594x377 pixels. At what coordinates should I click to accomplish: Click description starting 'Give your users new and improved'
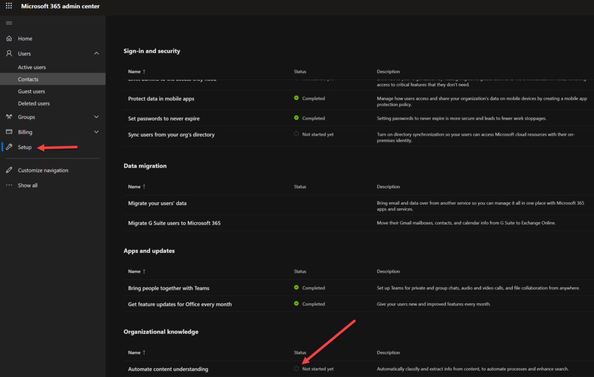coord(434,304)
